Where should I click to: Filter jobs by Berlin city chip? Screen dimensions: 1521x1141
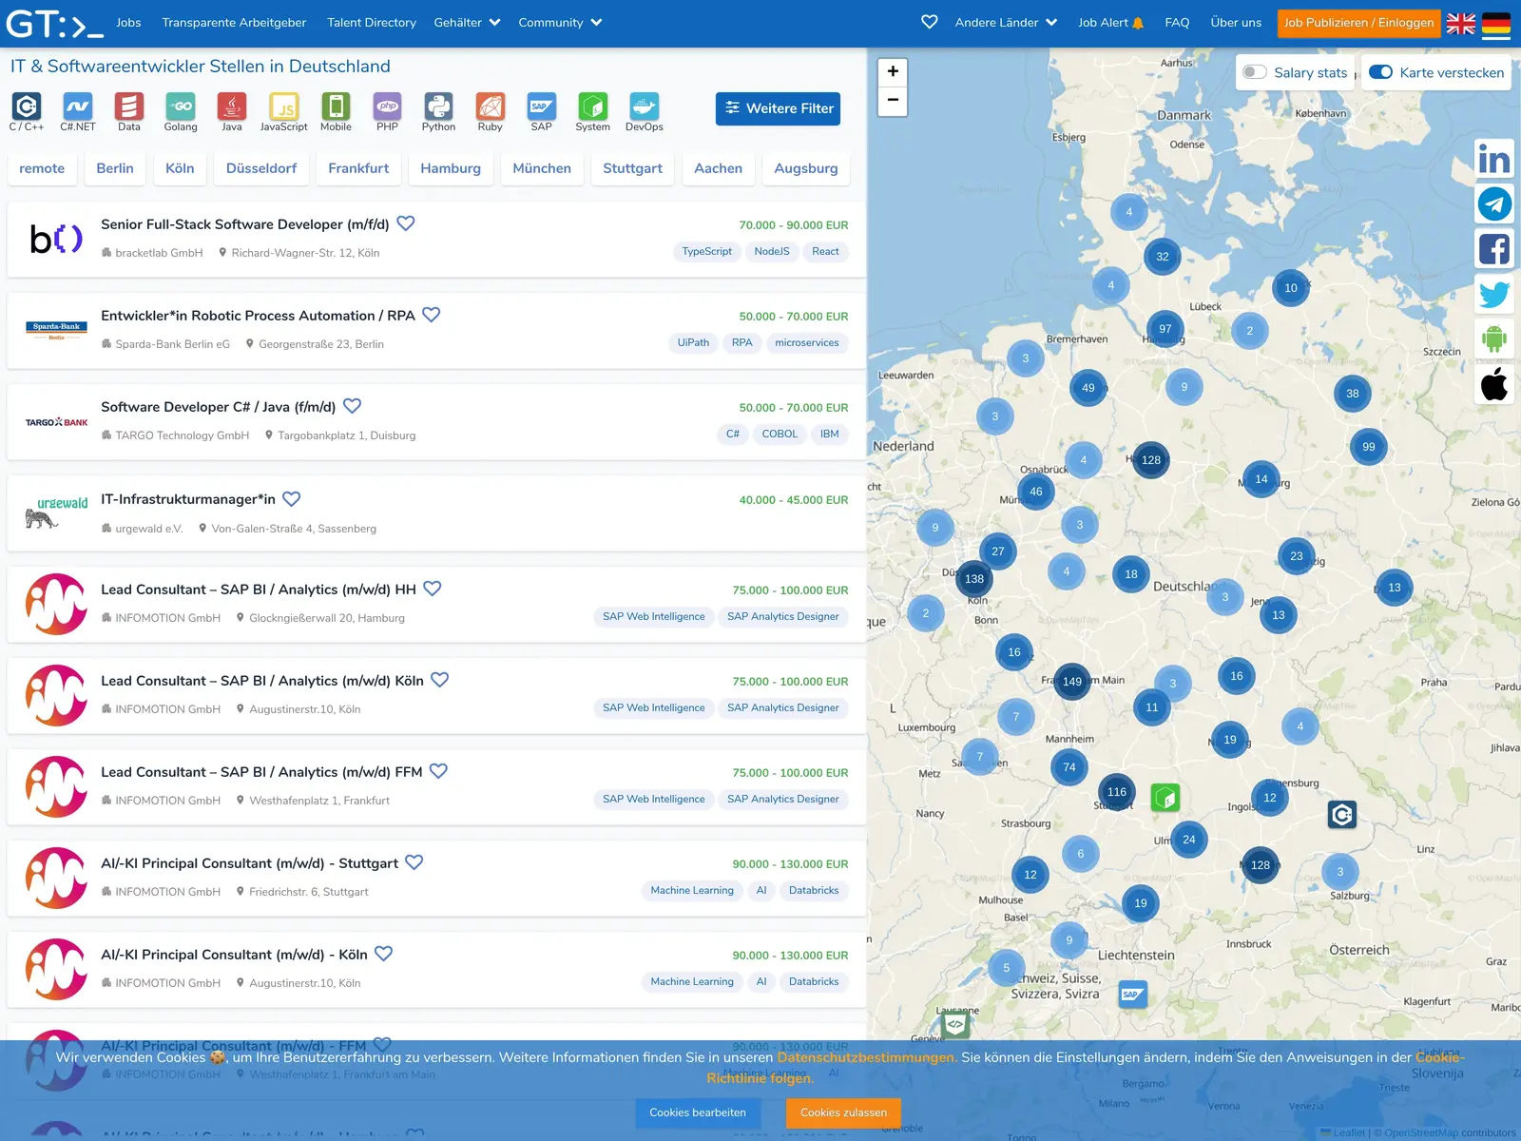115,168
